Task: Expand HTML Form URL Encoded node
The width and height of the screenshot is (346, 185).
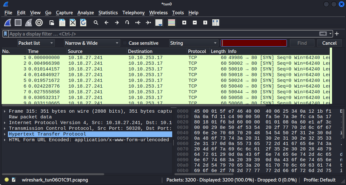Action: tap(5, 140)
